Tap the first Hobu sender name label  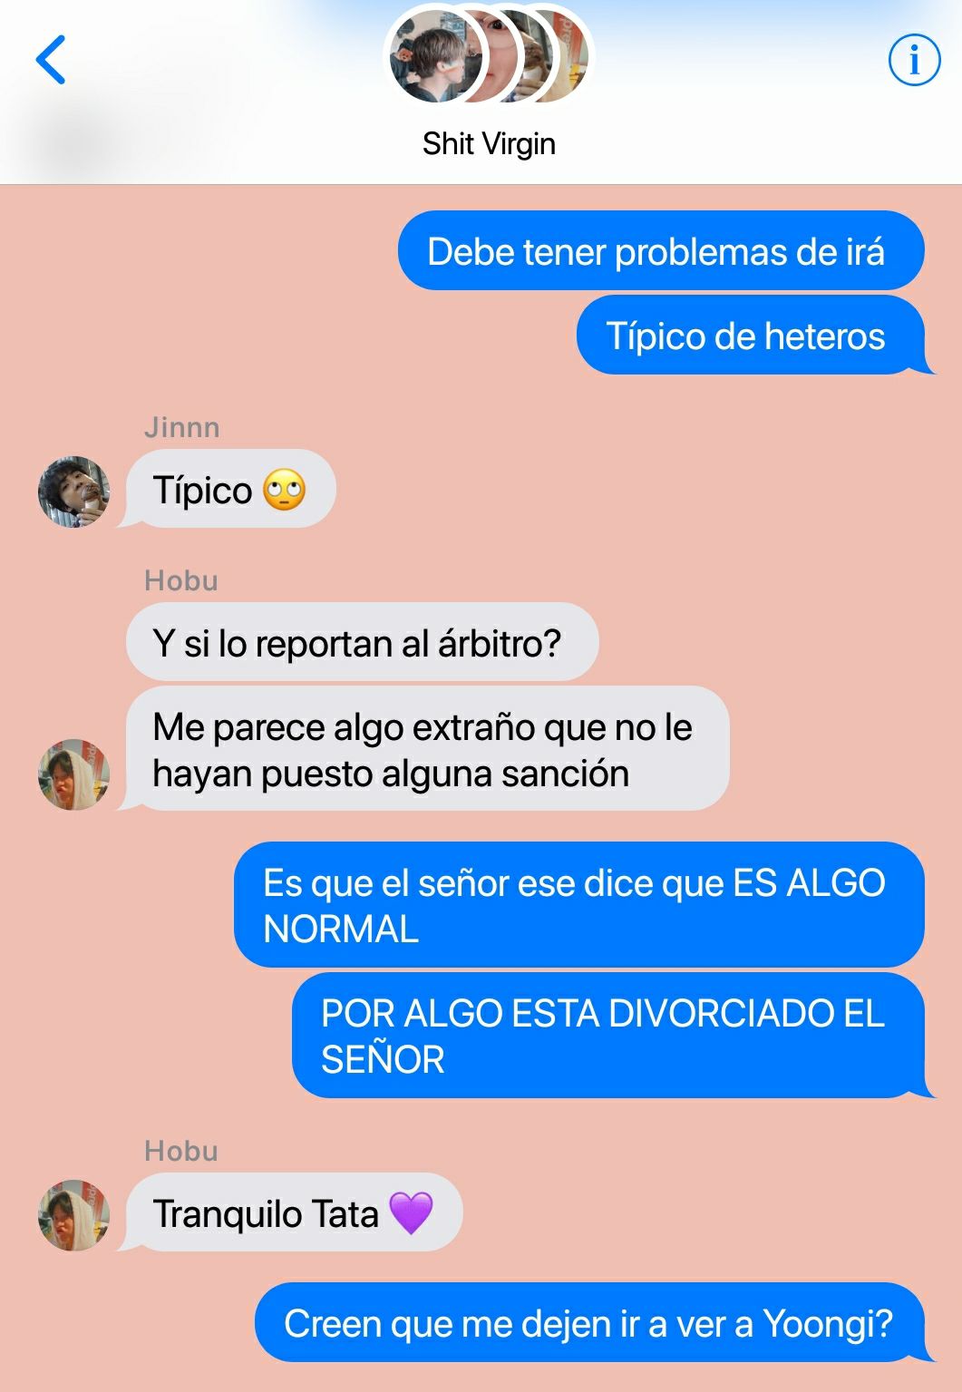coord(181,580)
